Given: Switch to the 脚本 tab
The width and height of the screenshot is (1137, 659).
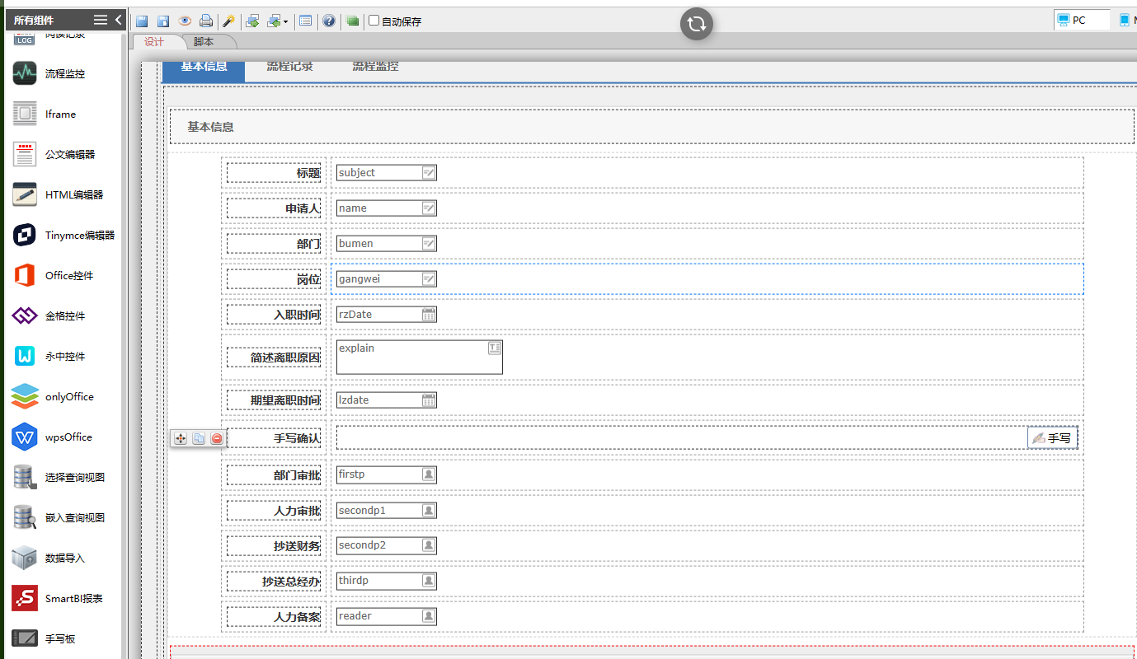Looking at the screenshot, I should pos(204,42).
